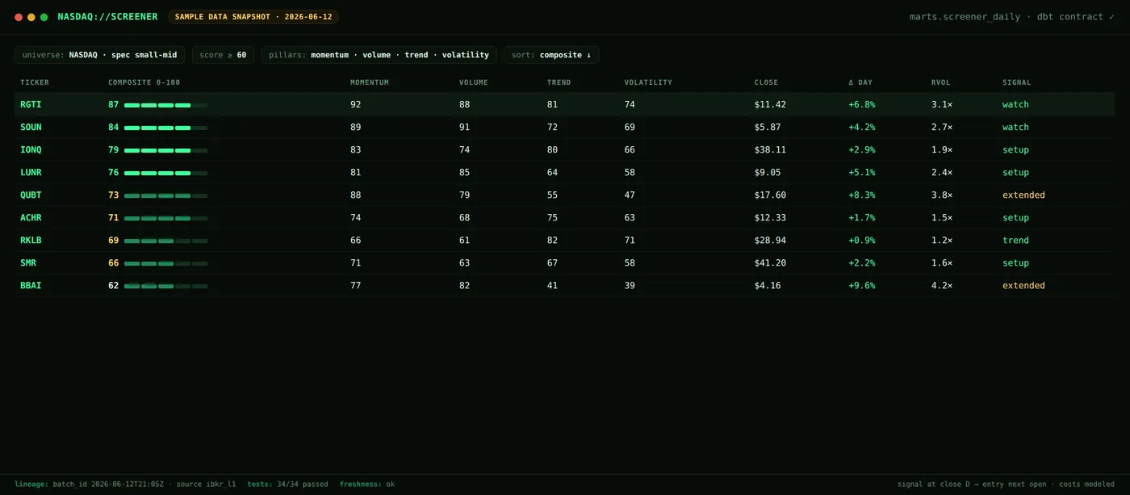Click SOUN watch signal
The height and width of the screenshot is (495, 1130).
click(x=1015, y=127)
